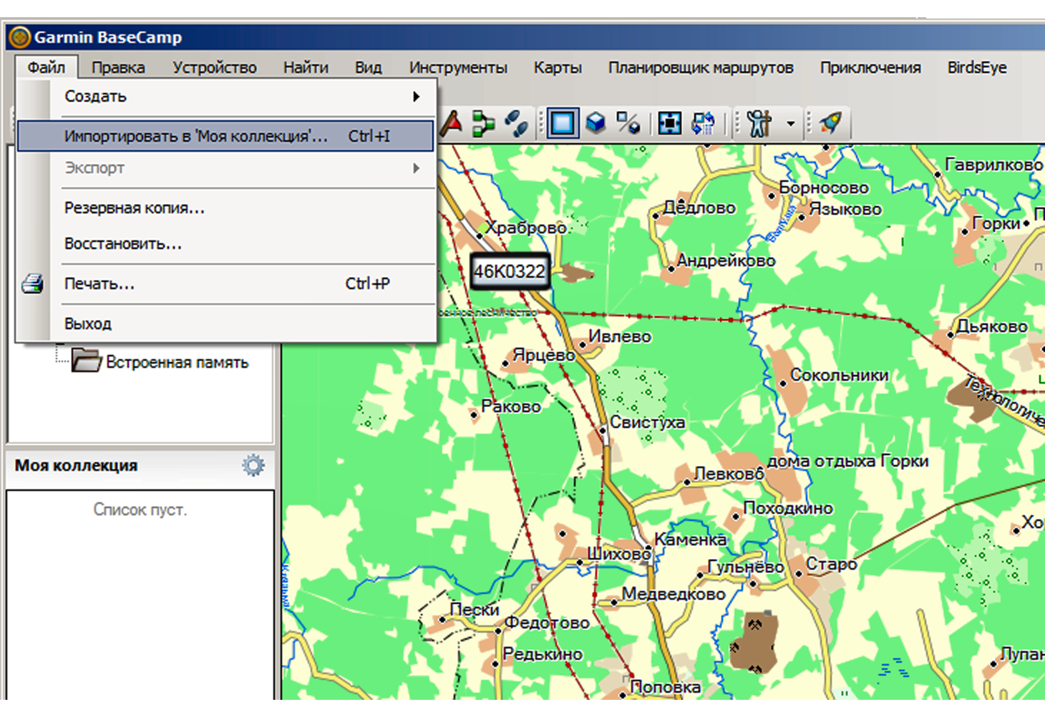Click the gear icon in Моя коллекция
The height and width of the screenshot is (717, 1045).
point(253,465)
